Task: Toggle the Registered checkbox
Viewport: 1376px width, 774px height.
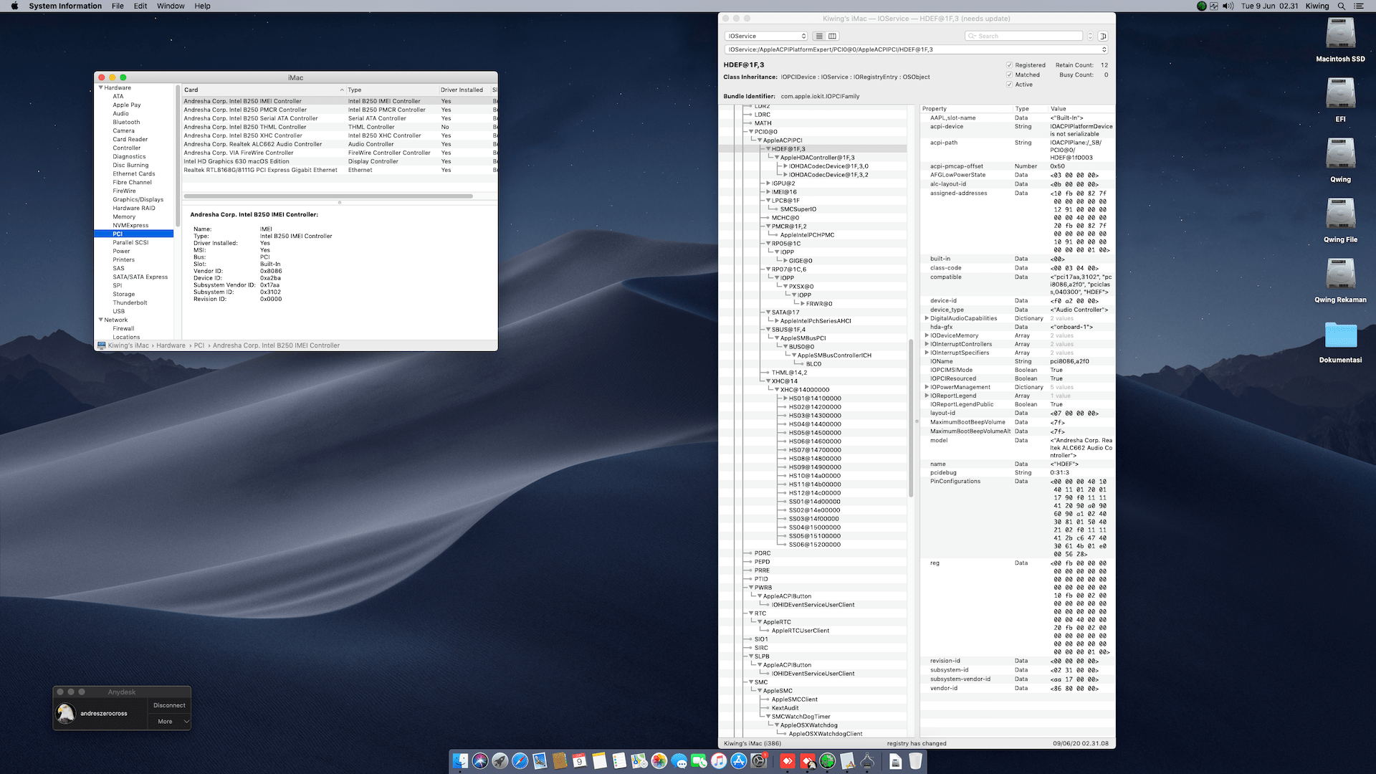Action: click(x=1009, y=64)
